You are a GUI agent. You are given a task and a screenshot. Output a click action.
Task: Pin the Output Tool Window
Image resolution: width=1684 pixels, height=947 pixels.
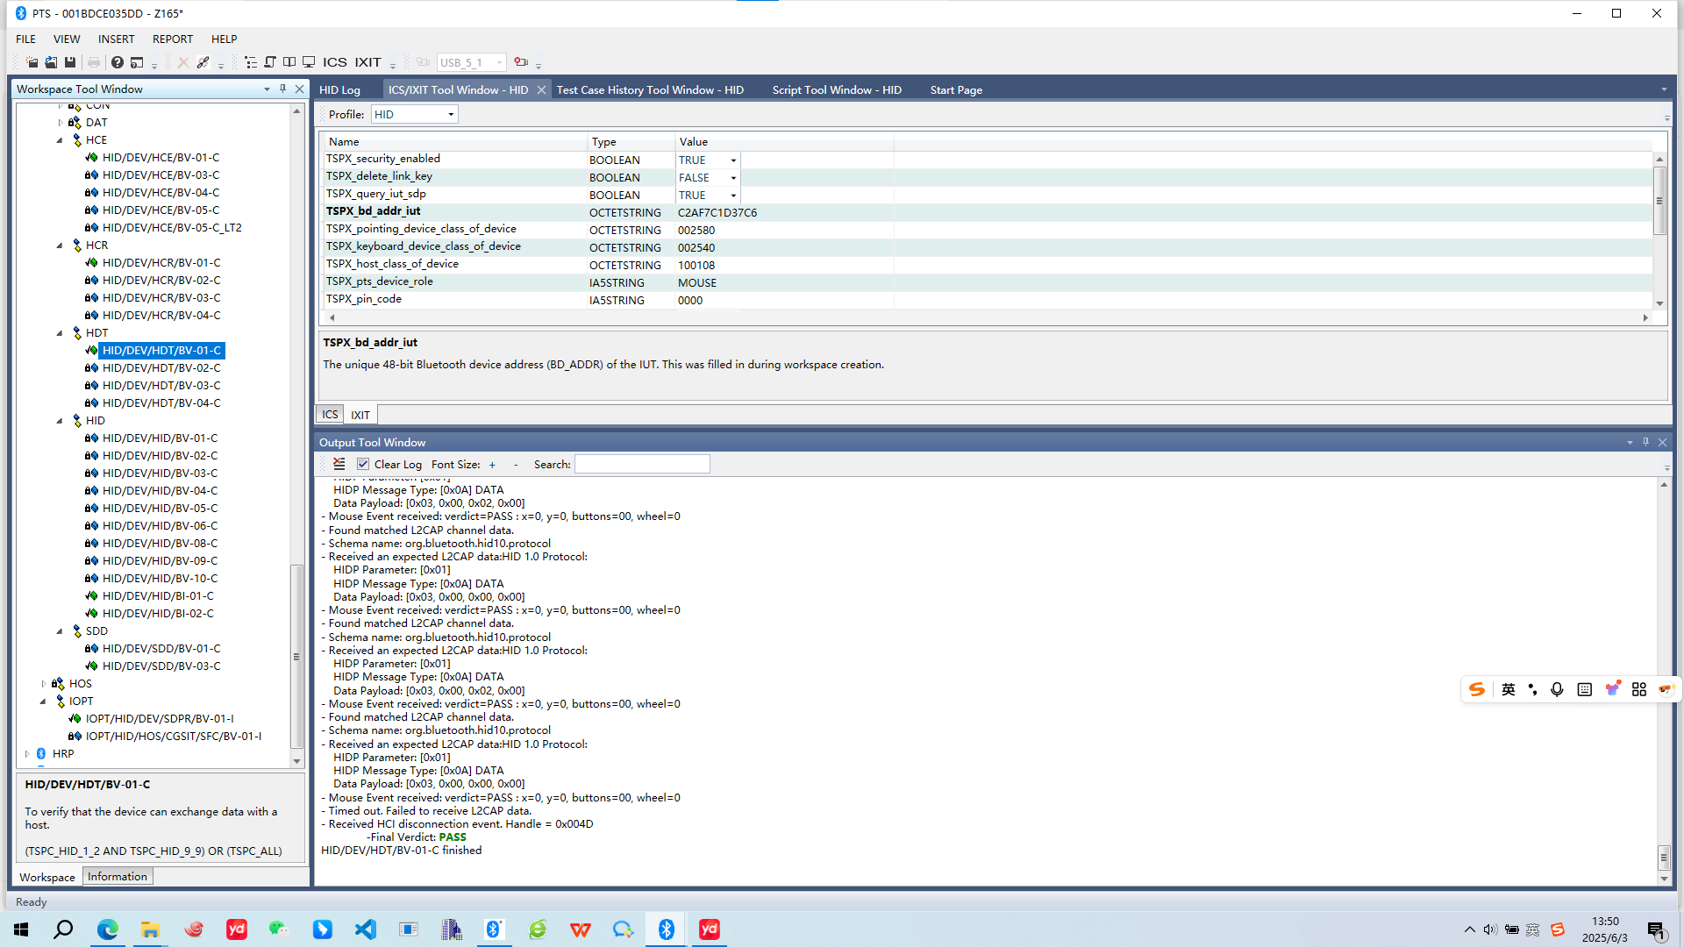tap(1645, 442)
